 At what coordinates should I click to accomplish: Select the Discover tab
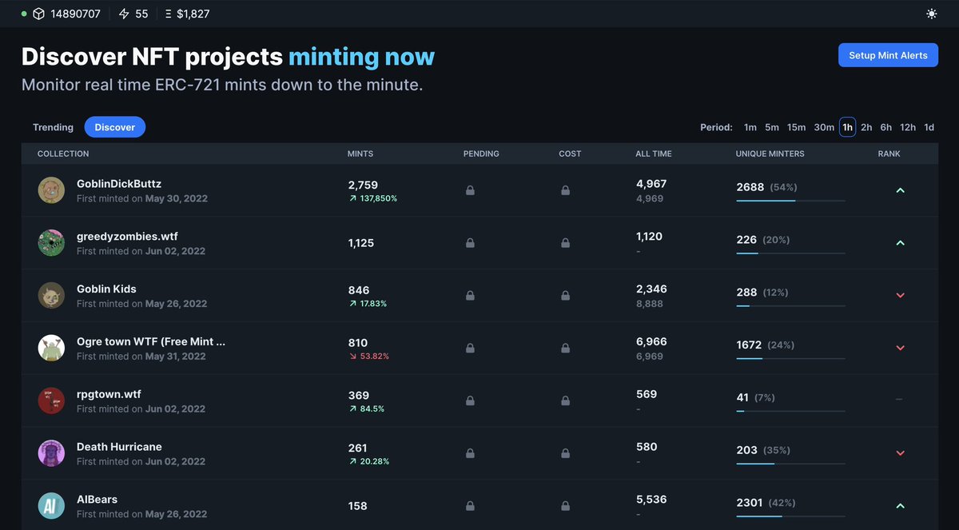[115, 127]
